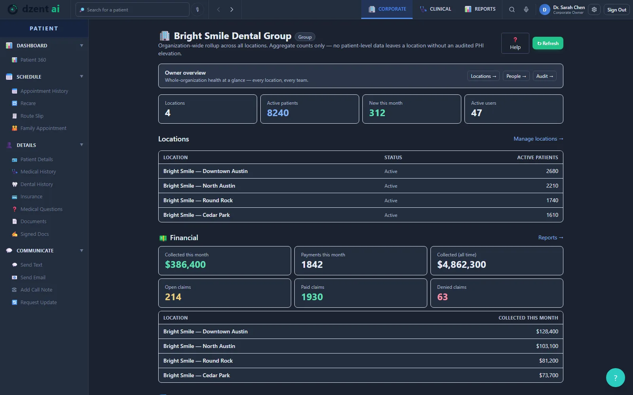
Task: Follow the Manage locations link
Action: 538,139
